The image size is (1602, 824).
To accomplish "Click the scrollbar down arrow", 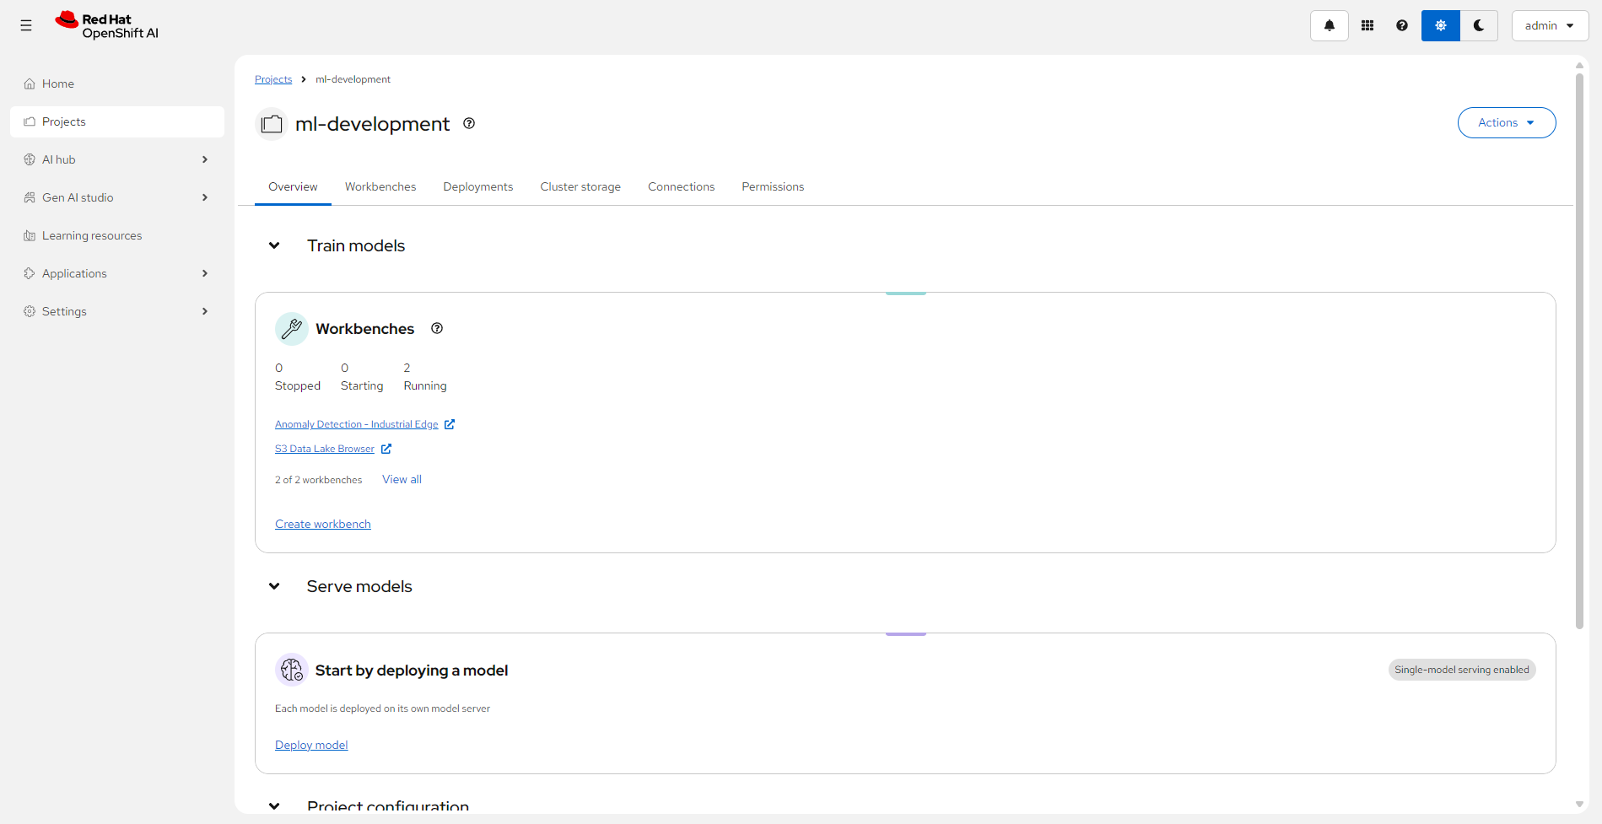I will tap(1579, 805).
